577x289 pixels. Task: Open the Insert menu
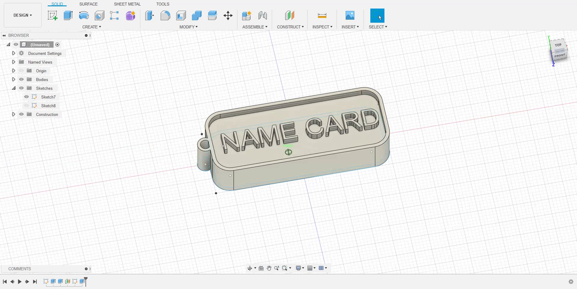click(350, 27)
